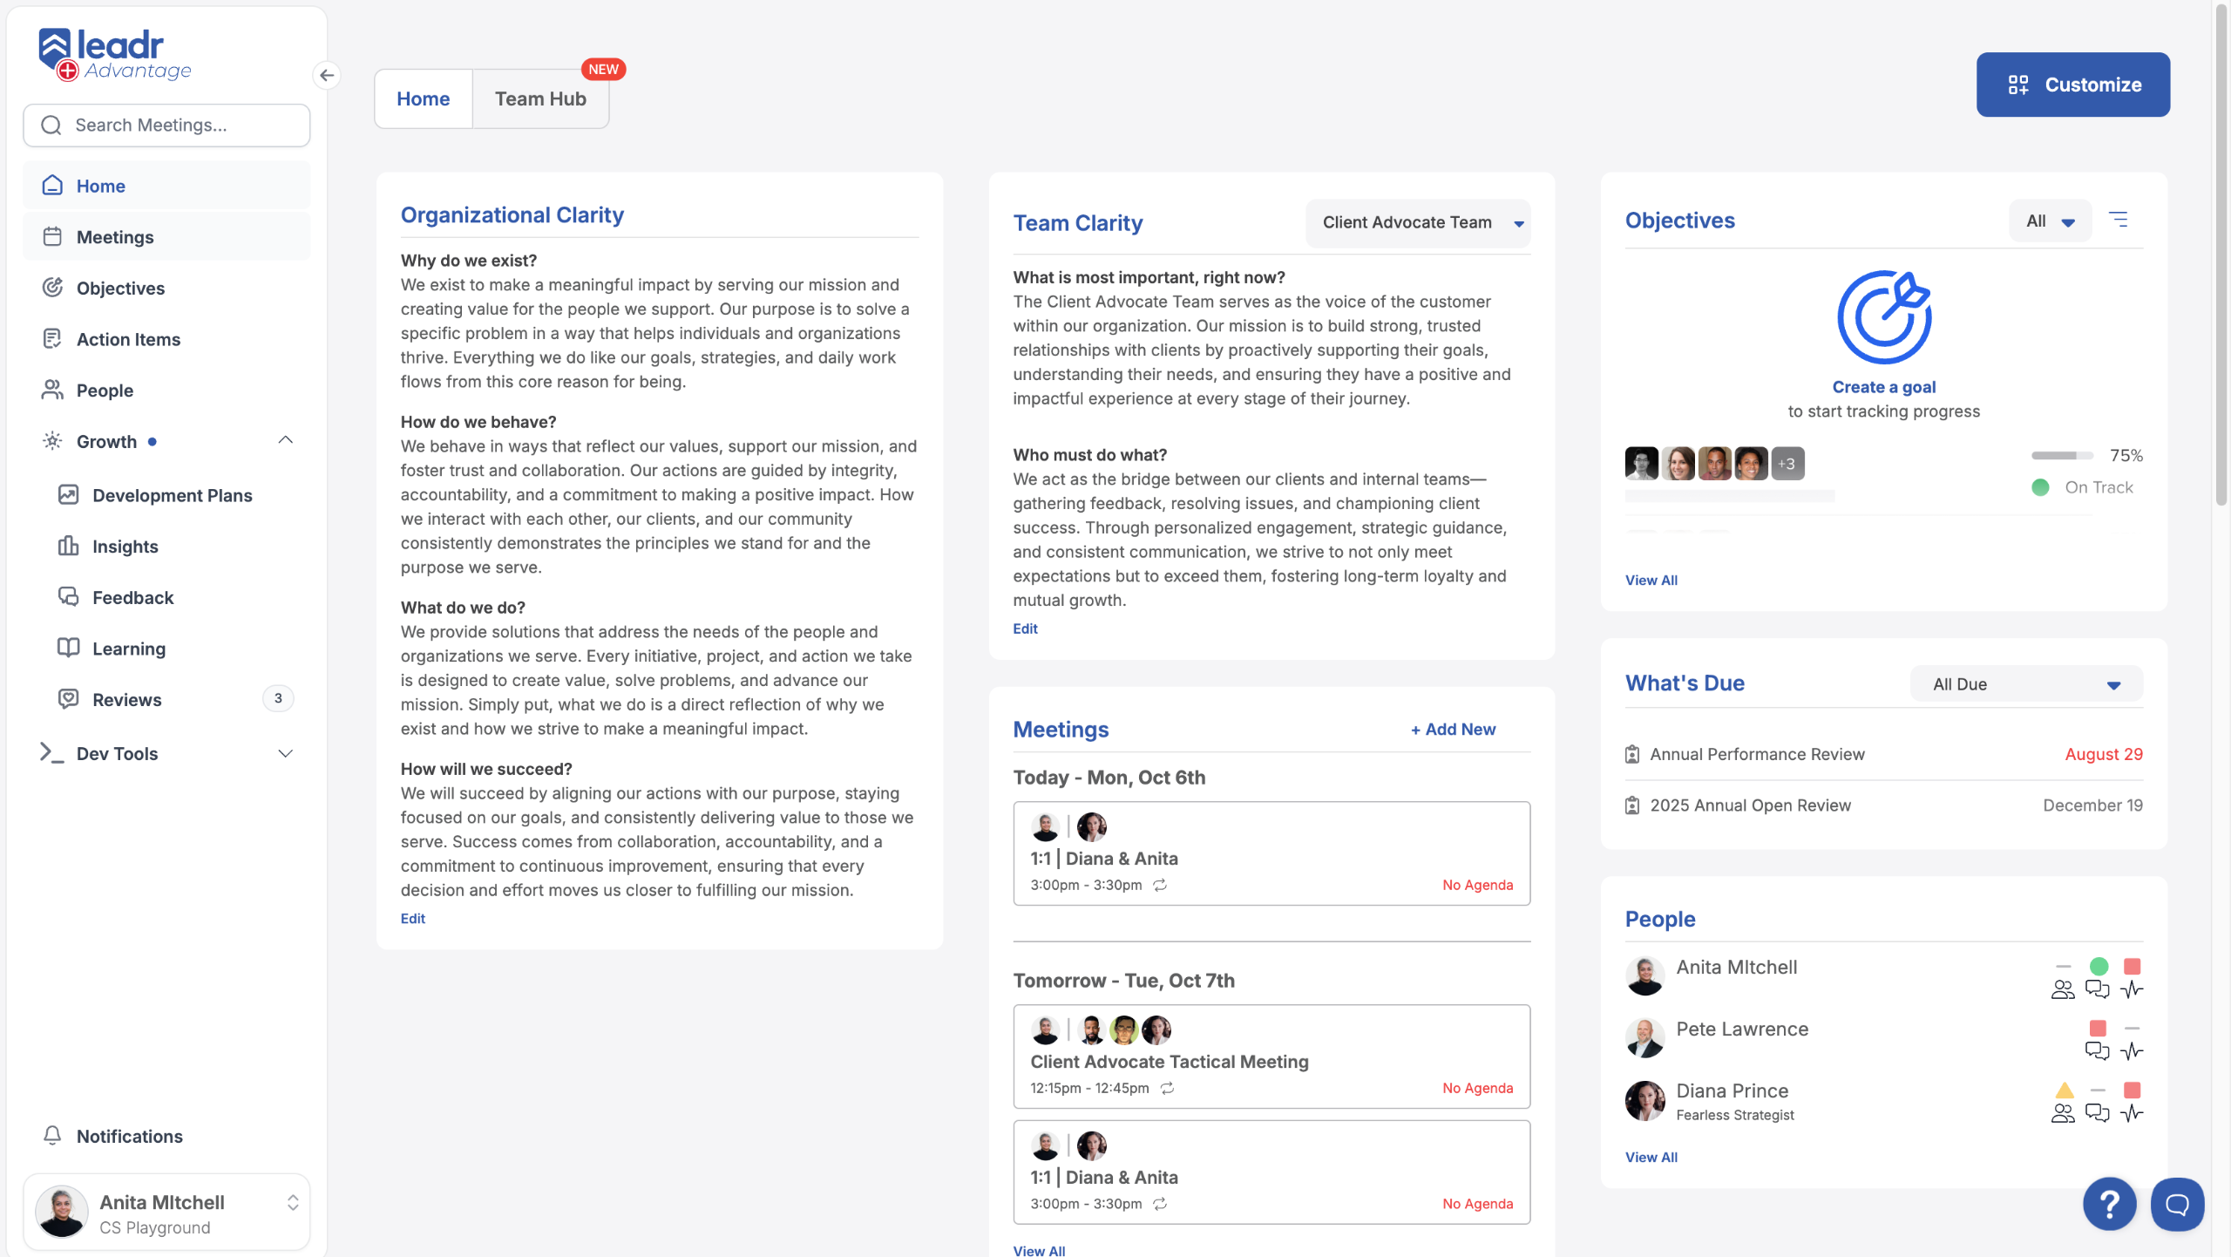The width and height of the screenshot is (2231, 1257).
Task: Open the All Due dropdown
Action: [x=2025, y=684]
